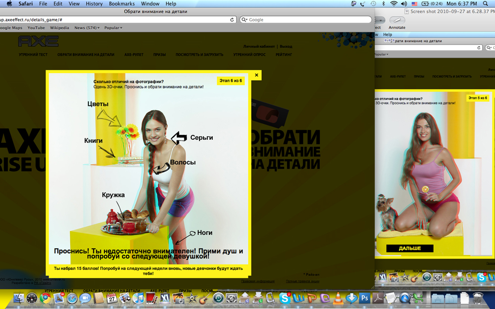Open iCal calendar Dock icon
Image resolution: width=495 pixels, height=309 pixels.
coord(112,298)
